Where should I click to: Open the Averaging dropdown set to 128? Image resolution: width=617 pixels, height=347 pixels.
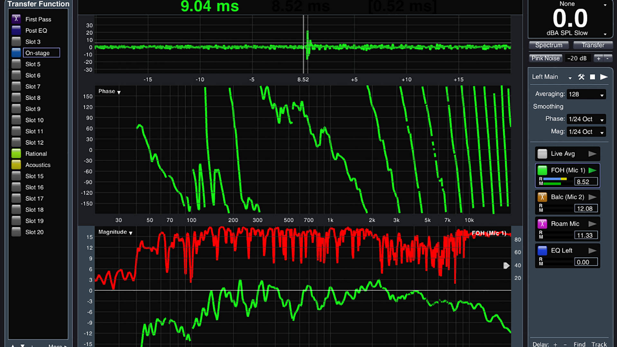[x=586, y=94]
